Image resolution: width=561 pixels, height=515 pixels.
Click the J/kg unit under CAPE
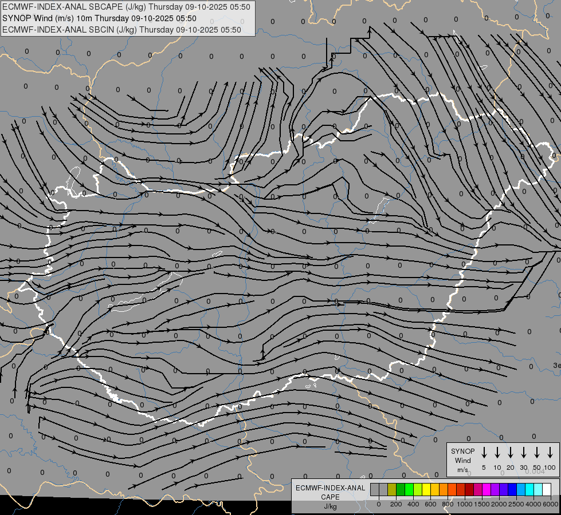[330, 506]
